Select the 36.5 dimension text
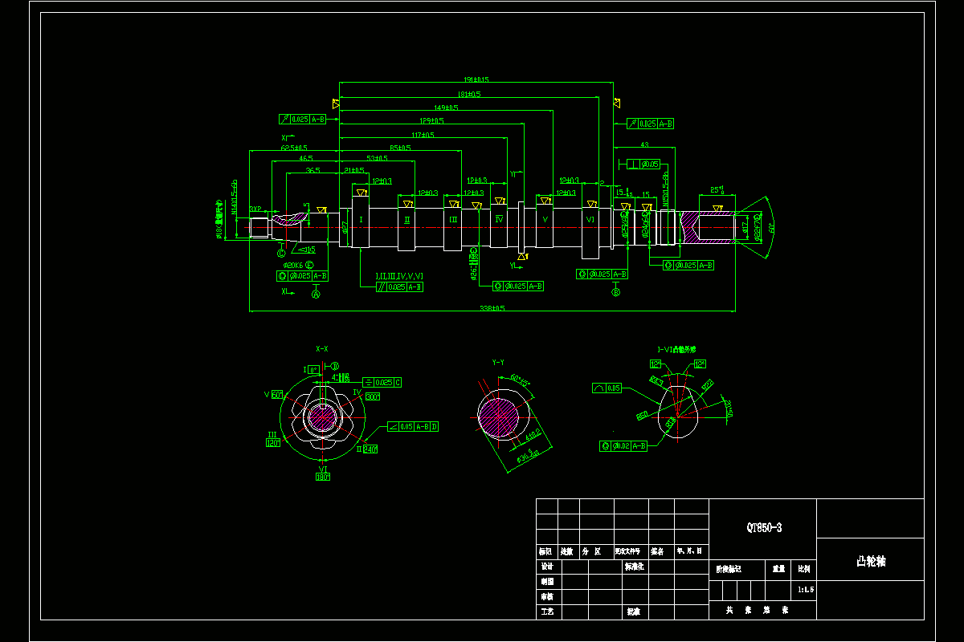The width and height of the screenshot is (964, 642). point(312,170)
